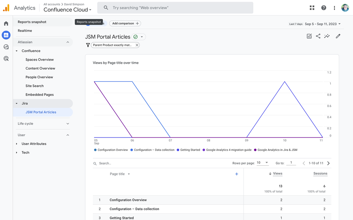Viewport: 353px width, 220px height.
Task: Collapse the Atlassian section
Action: (68, 42)
